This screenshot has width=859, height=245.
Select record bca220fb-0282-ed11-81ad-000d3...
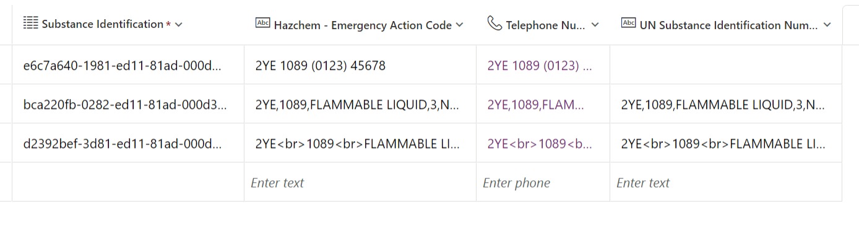[125, 105]
